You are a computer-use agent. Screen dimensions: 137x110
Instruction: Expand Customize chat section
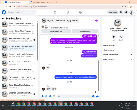pyautogui.click(x=118, y=45)
